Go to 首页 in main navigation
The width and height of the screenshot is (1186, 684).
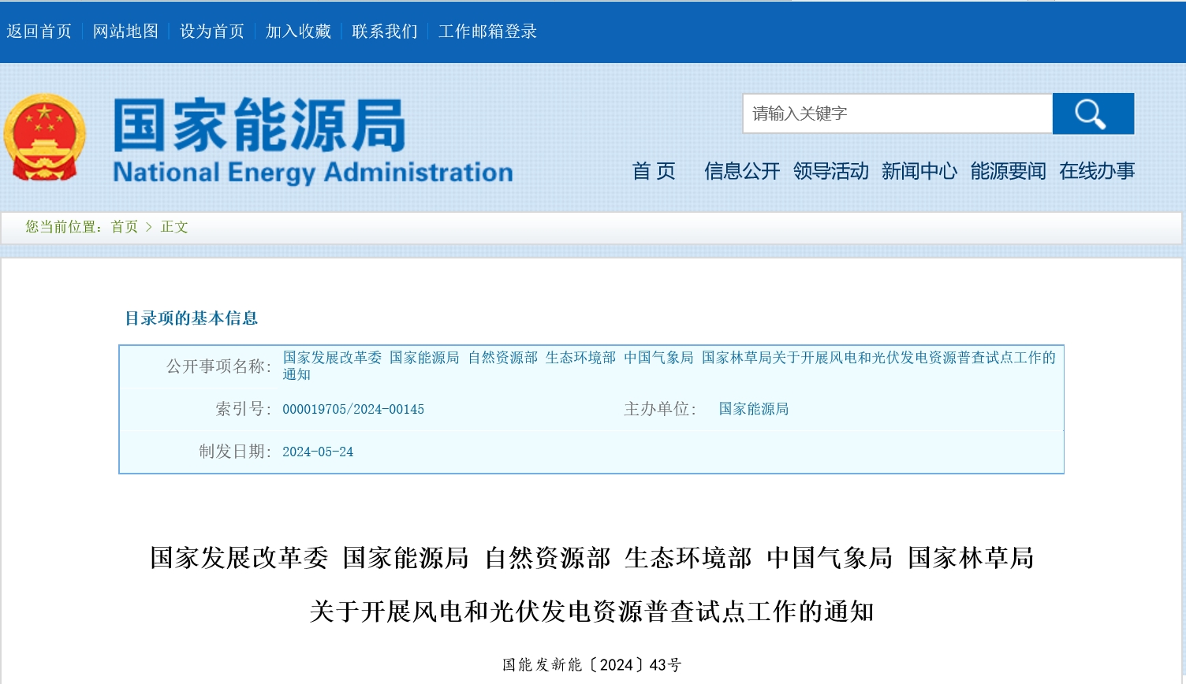pyautogui.click(x=654, y=171)
